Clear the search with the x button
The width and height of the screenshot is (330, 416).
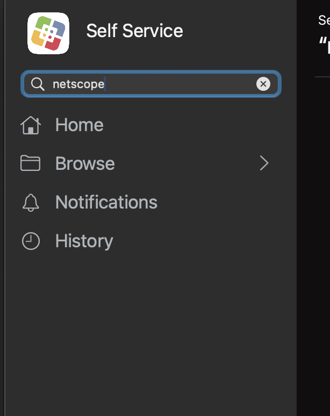tap(263, 84)
